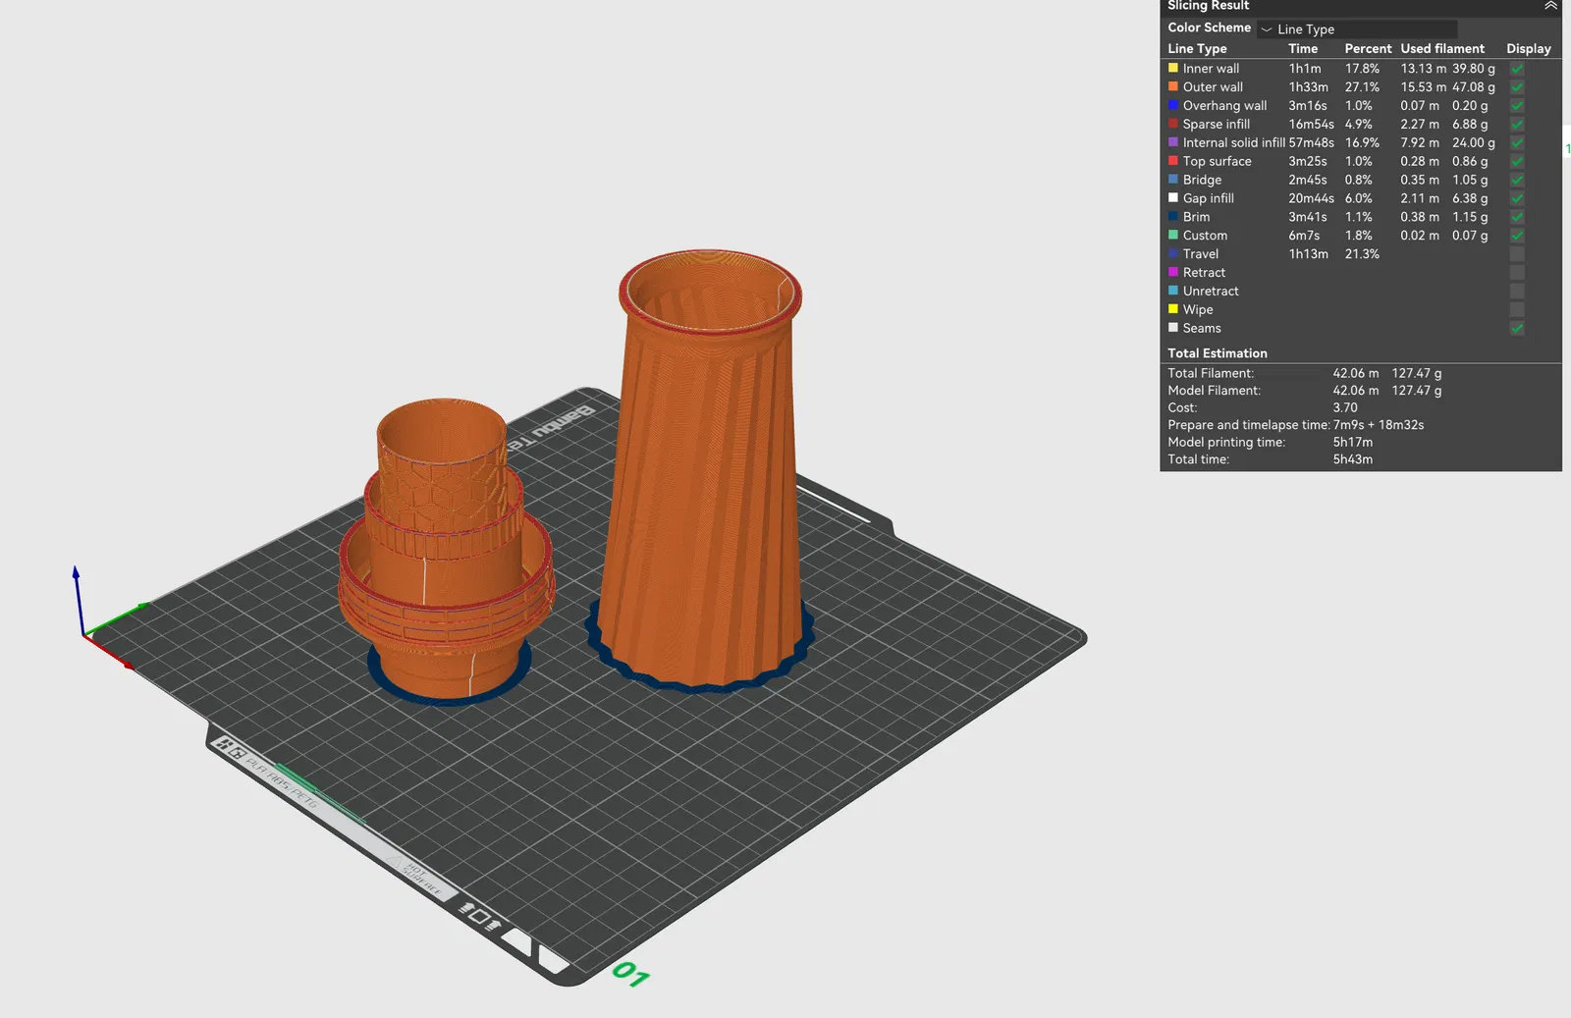
Task: Click the Outer wall 47.08 g weight
Action: pyautogui.click(x=1474, y=87)
